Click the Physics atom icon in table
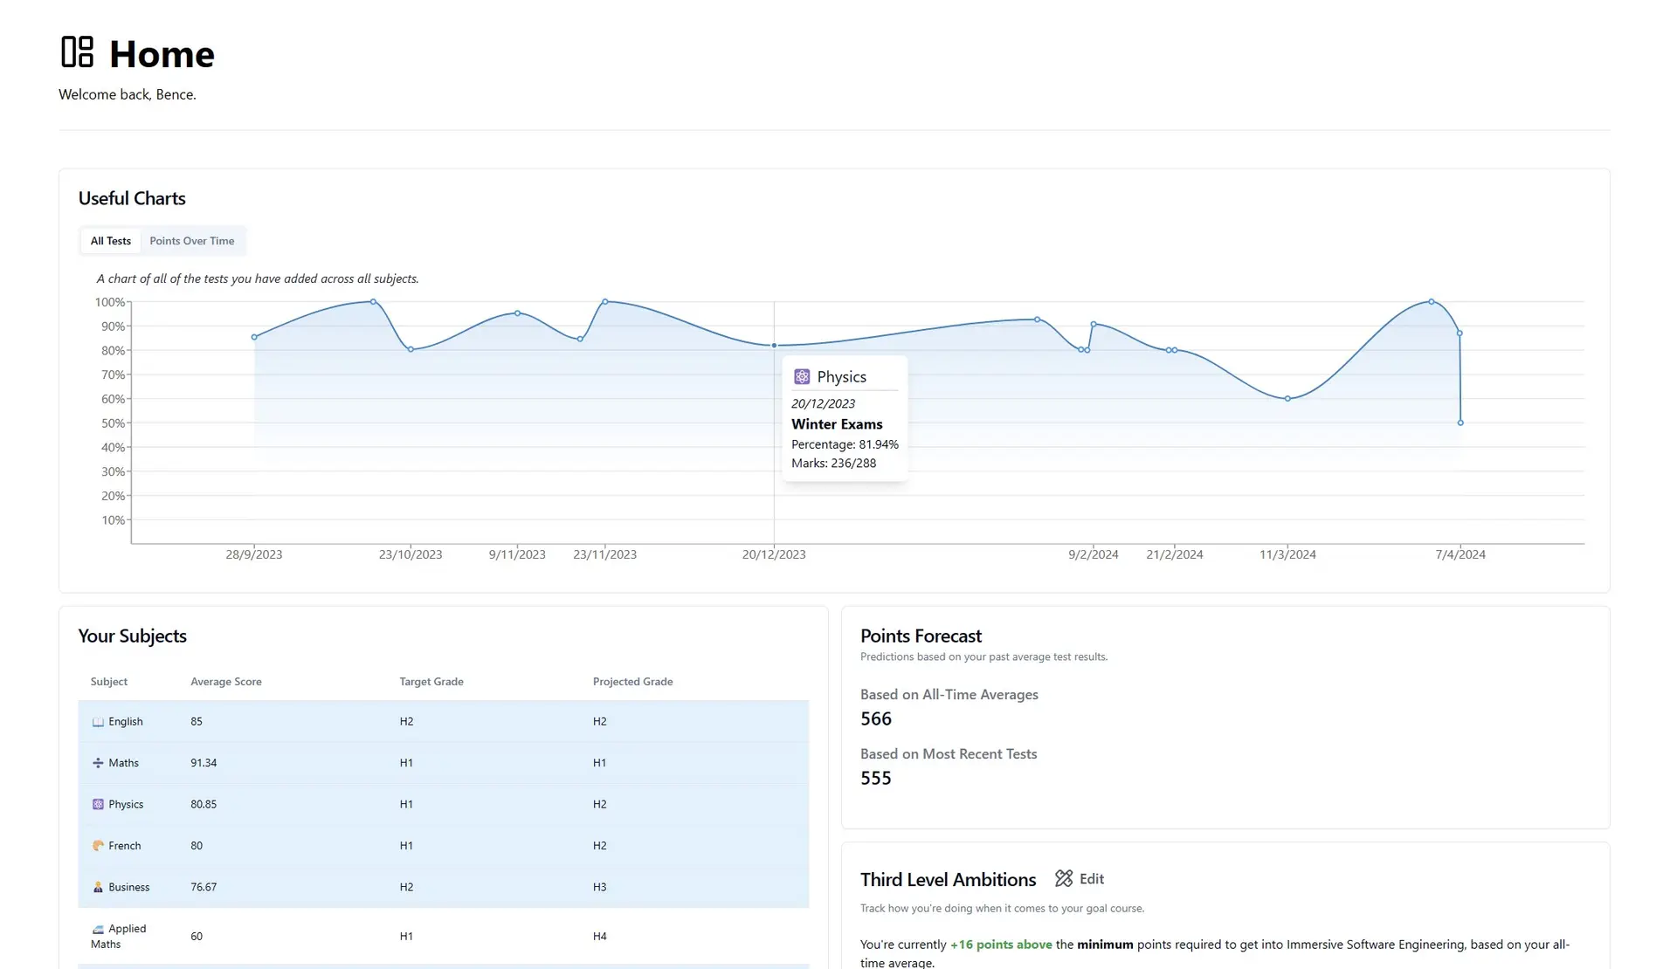This screenshot has width=1677, height=969. click(x=98, y=805)
